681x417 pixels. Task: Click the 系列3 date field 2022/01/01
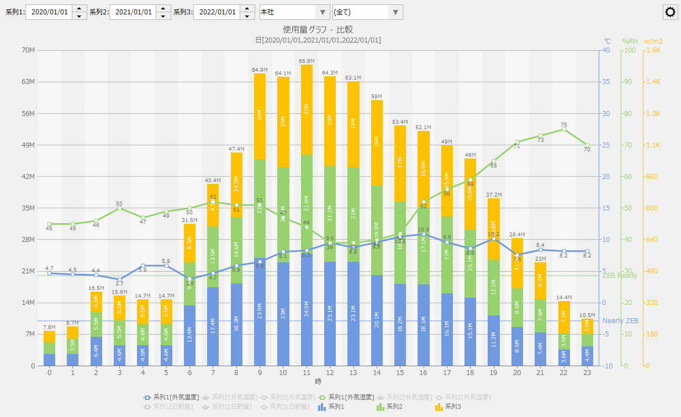[x=217, y=12]
